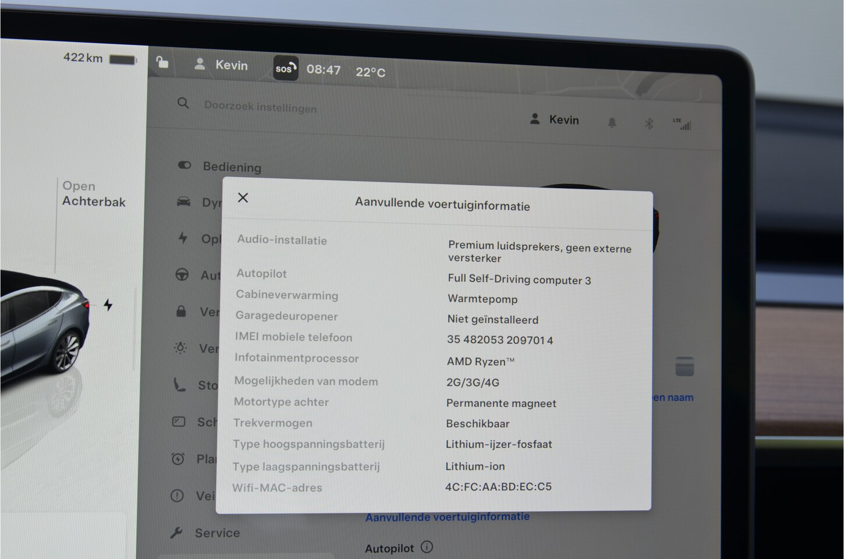Tap the SOS emergency icon

click(286, 68)
